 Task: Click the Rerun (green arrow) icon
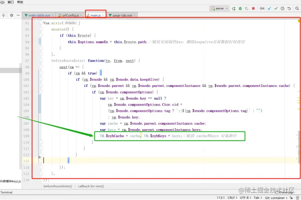(x=234, y=8)
